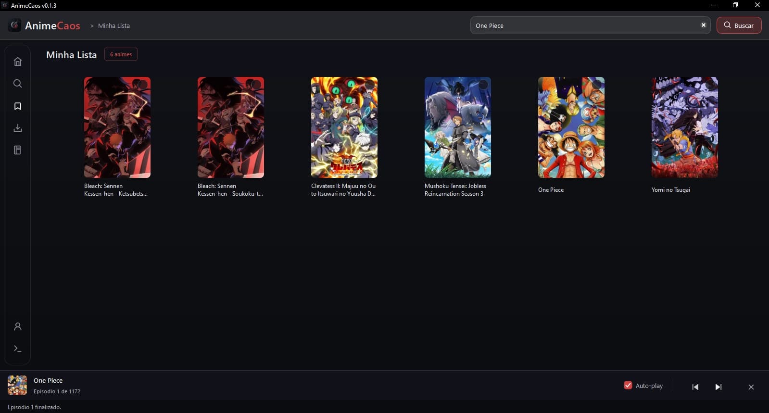
Task: Click 'Episodio 1 de 1172' text
Action: click(x=57, y=391)
